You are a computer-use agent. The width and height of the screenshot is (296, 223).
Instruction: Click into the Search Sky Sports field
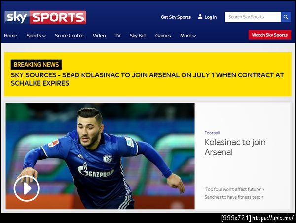tap(253, 17)
